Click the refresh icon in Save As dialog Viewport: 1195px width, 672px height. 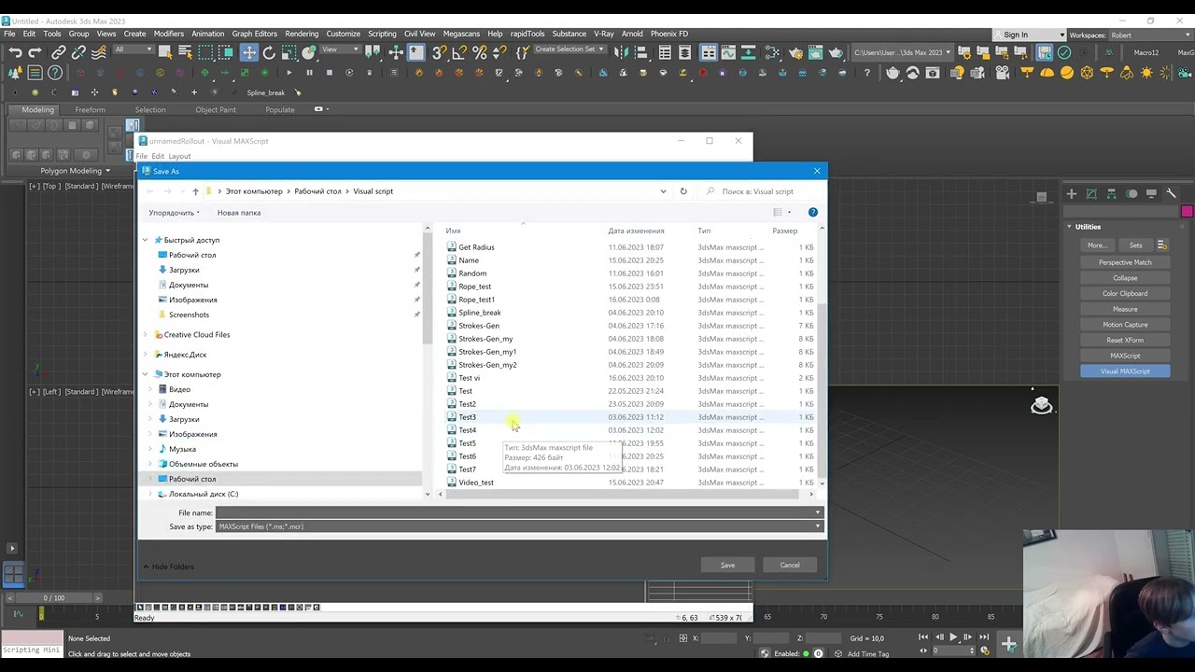(x=683, y=191)
